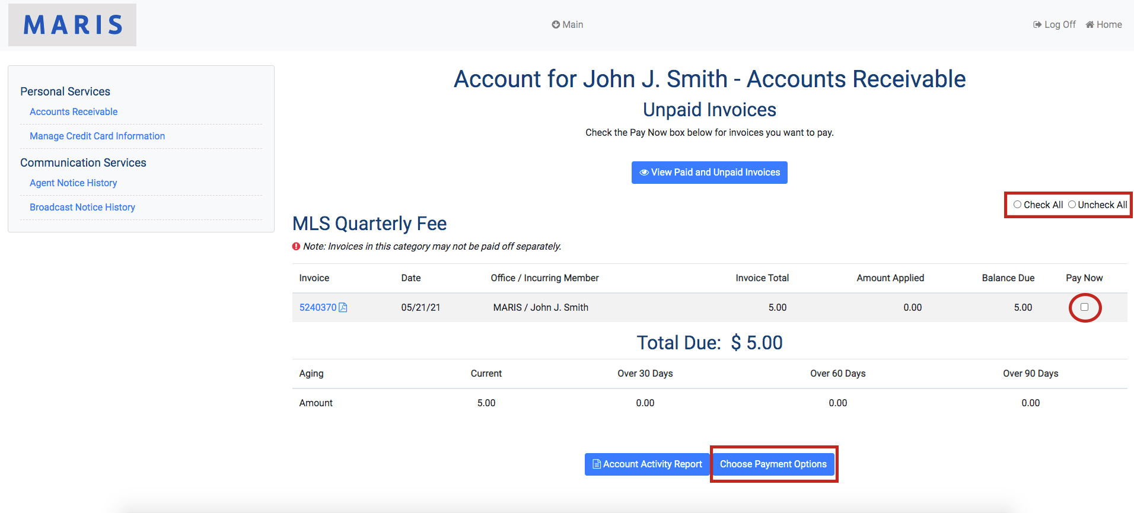1134x513 pixels.
Task: Select the Check All radio button
Action: coord(1017,205)
